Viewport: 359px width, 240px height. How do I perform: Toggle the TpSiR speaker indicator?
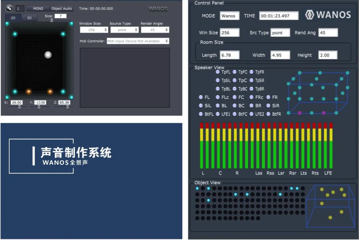(x=251, y=80)
